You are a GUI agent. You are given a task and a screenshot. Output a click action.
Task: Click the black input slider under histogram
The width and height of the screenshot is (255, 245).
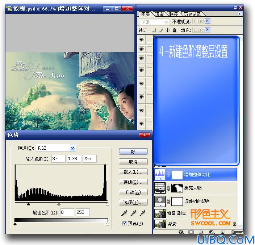click(28, 204)
